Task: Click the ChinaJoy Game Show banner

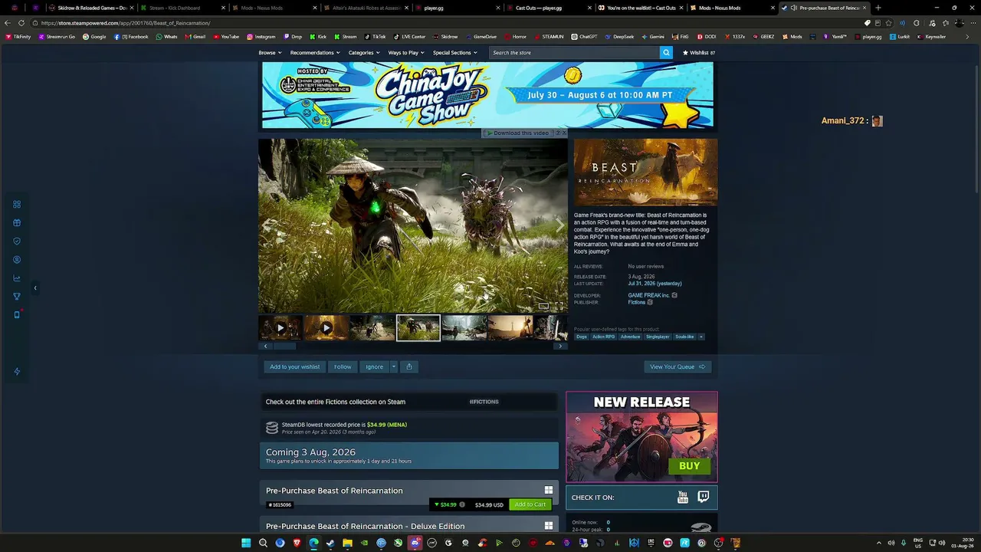Action: point(487,95)
